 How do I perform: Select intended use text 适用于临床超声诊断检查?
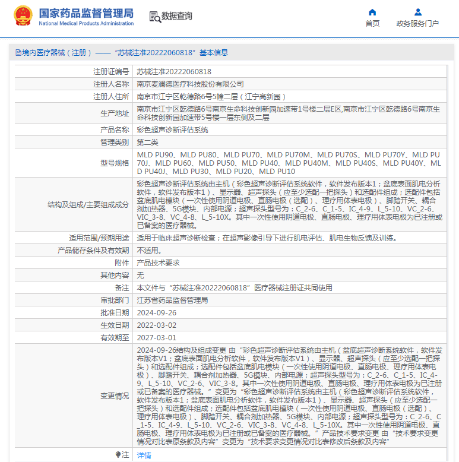pyautogui.click(x=176, y=238)
